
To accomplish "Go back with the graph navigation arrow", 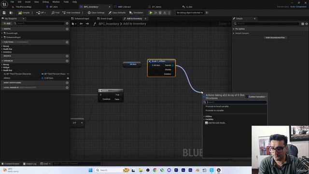I will (x=81, y=24).
